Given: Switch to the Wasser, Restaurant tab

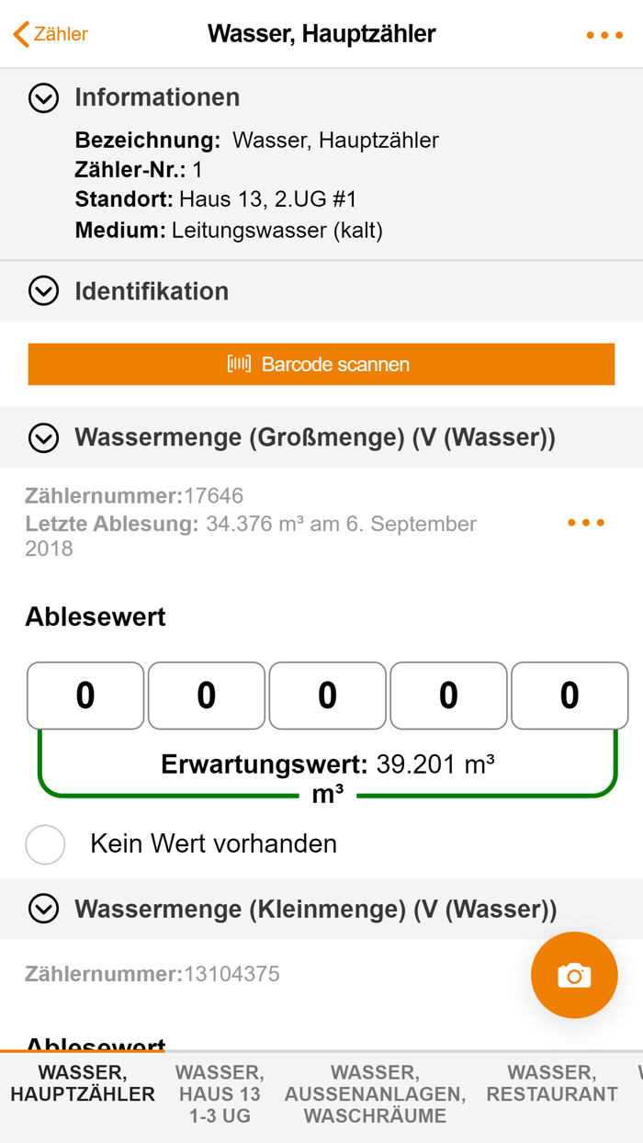Looking at the screenshot, I should (x=552, y=1082).
